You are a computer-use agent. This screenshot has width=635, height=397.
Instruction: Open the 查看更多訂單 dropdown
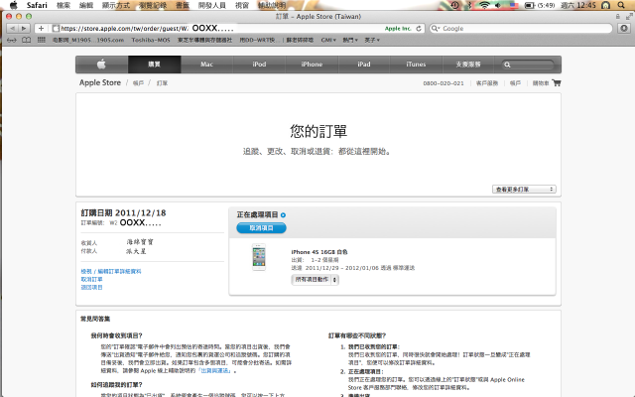pyautogui.click(x=524, y=190)
